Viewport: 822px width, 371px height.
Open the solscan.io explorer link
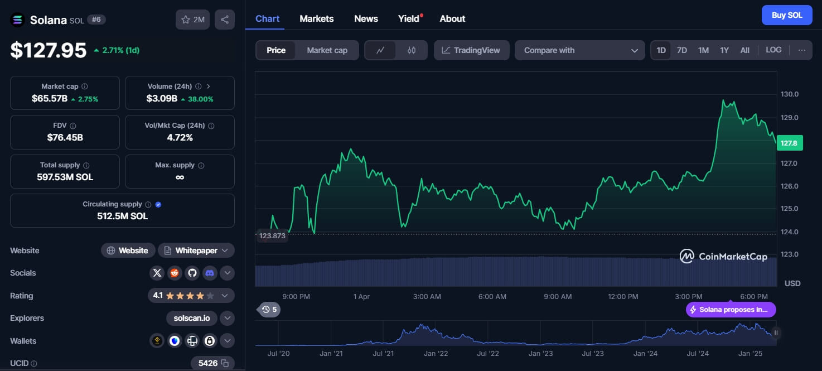191,319
